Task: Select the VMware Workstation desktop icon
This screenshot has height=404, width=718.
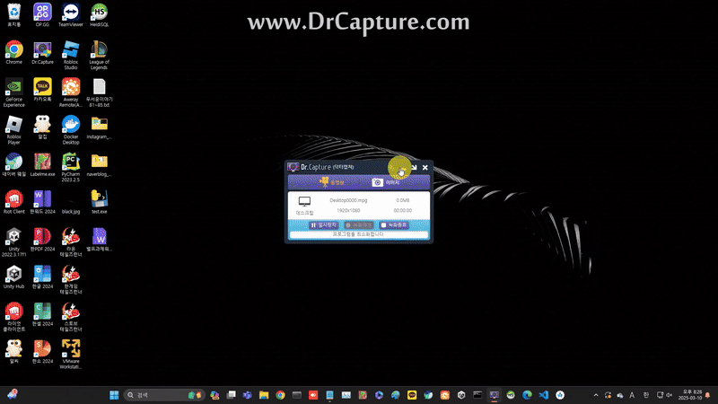Action: click(x=71, y=354)
